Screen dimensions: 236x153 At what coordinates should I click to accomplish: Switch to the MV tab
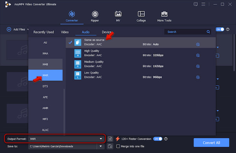point(118,17)
